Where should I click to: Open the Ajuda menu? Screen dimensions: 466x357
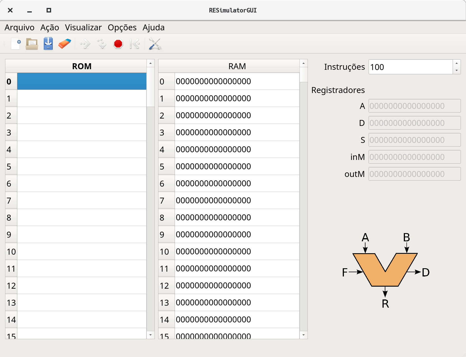(x=153, y=28)
